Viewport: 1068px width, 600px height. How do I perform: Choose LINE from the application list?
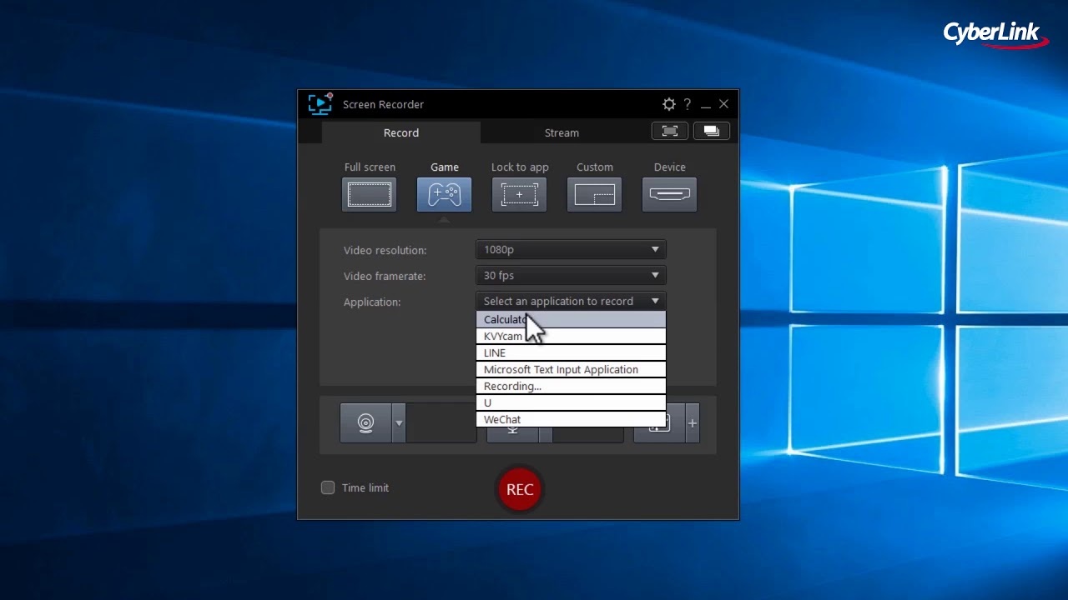point(571,353)
